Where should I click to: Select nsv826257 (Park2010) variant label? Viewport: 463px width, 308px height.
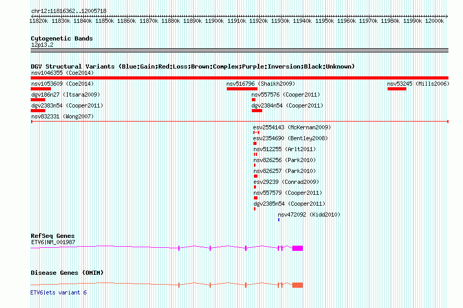click(x=285, y=171)
